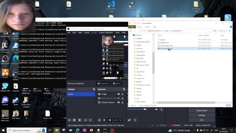Click the Studio Mode button
Screen dimensions: 236x133
[x=202, y=110]
